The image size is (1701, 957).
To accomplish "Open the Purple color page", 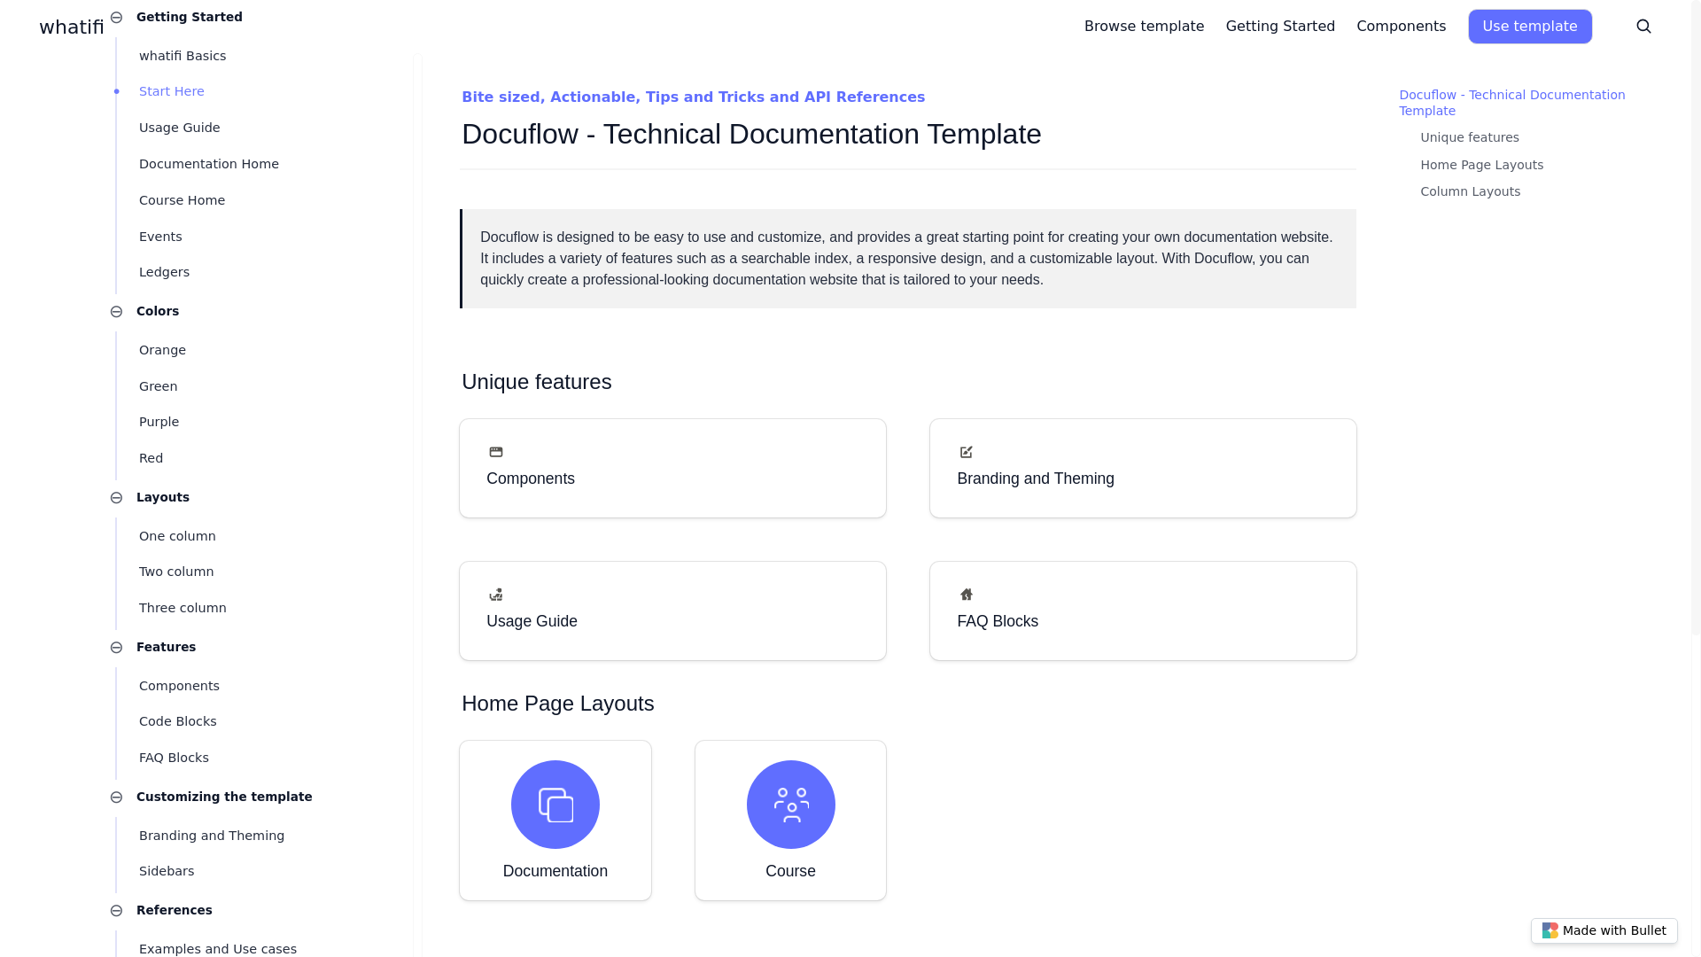I will tap(159, 422).
